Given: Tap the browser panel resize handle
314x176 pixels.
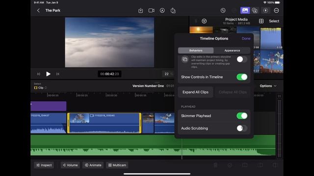Looking at the screenshot, I should tap(196, 21).
